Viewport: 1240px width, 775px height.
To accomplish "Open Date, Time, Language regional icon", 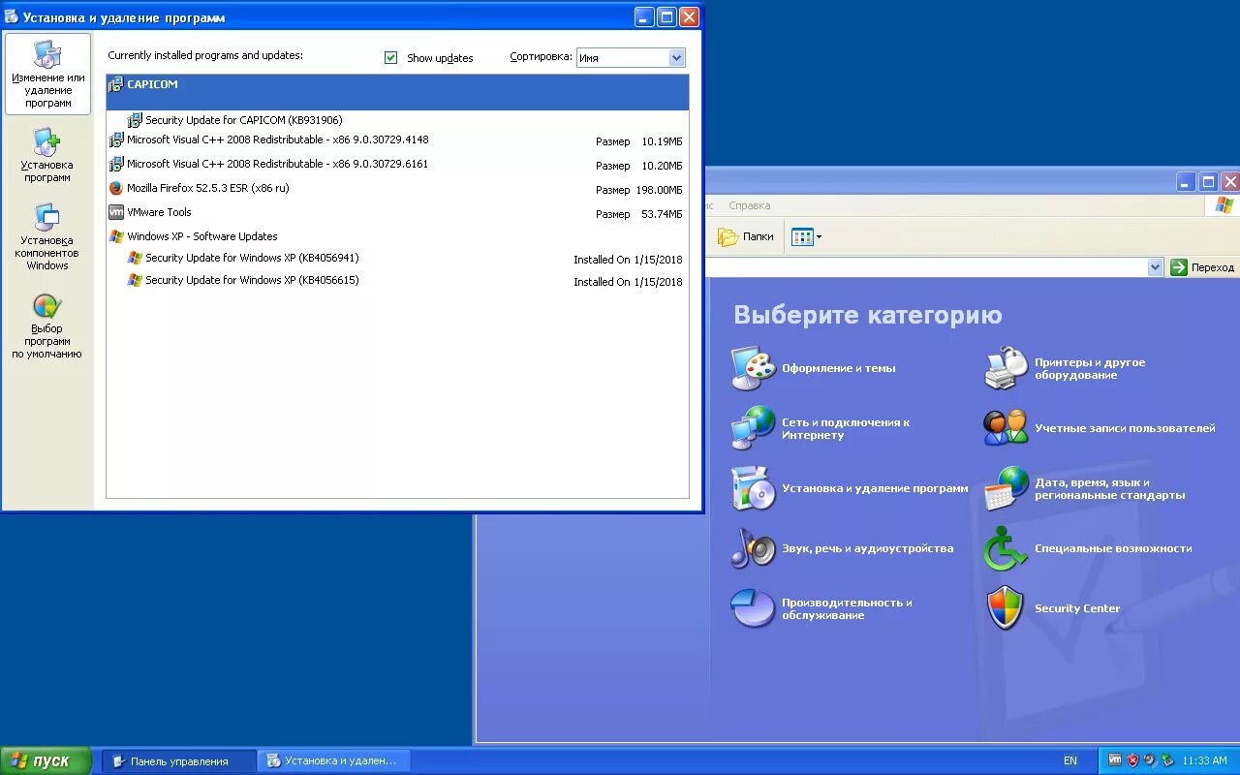I will coord(1006,488).
